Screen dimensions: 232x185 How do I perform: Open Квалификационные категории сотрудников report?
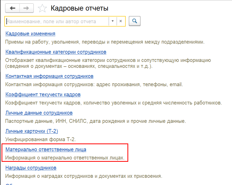[x=56, y=52]
